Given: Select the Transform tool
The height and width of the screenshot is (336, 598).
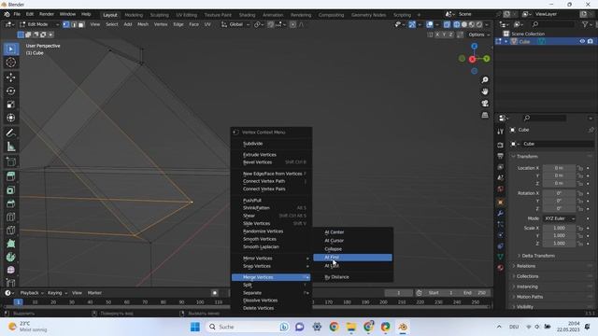Looking at the screenshot, I should (x=10, y=118).
